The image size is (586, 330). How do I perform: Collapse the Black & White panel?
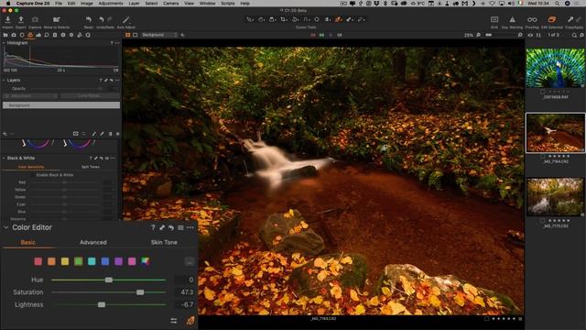click(4, 159)
